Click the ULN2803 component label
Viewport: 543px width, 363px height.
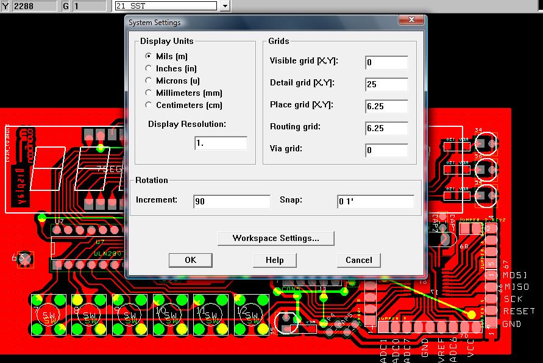tap(108, 254)
